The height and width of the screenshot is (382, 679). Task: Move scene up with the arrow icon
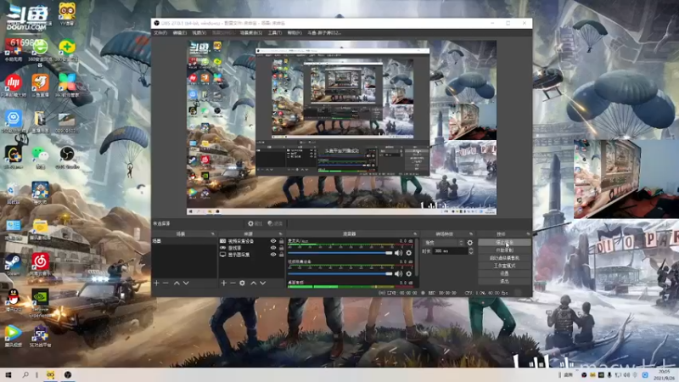point(177,283)
